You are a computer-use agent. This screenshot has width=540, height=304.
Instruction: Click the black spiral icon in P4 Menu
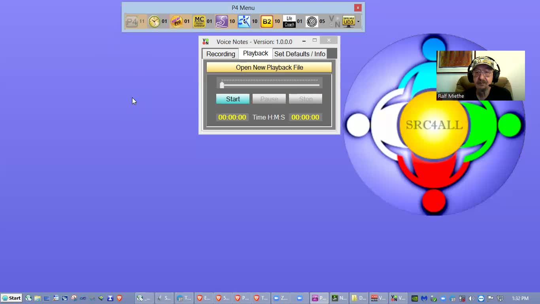click(312, 21)
